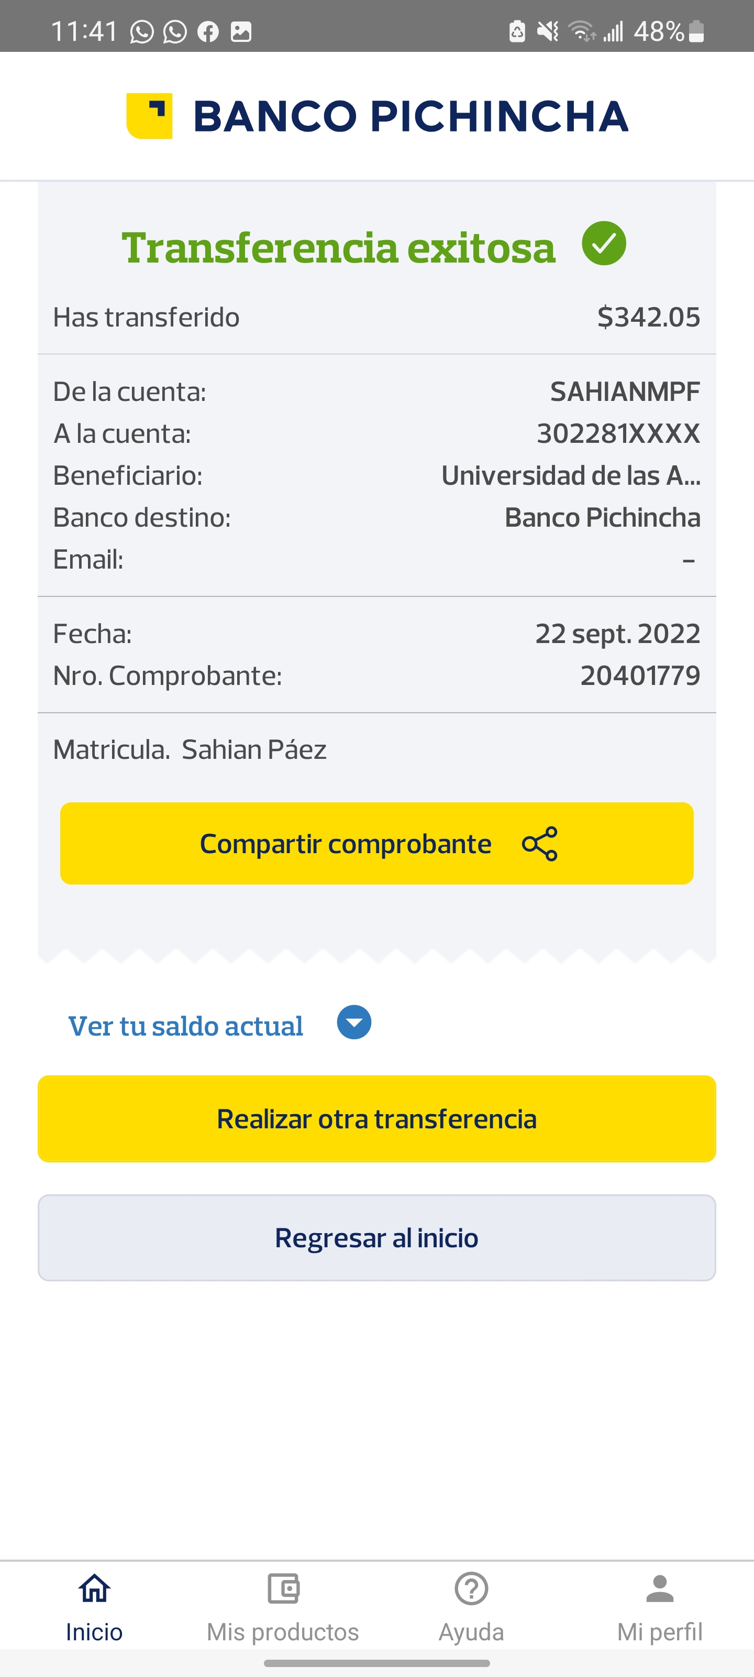Tap the Ver tu saldo actual link
The image size is (754, 1677).
(x=186, y=1026)
